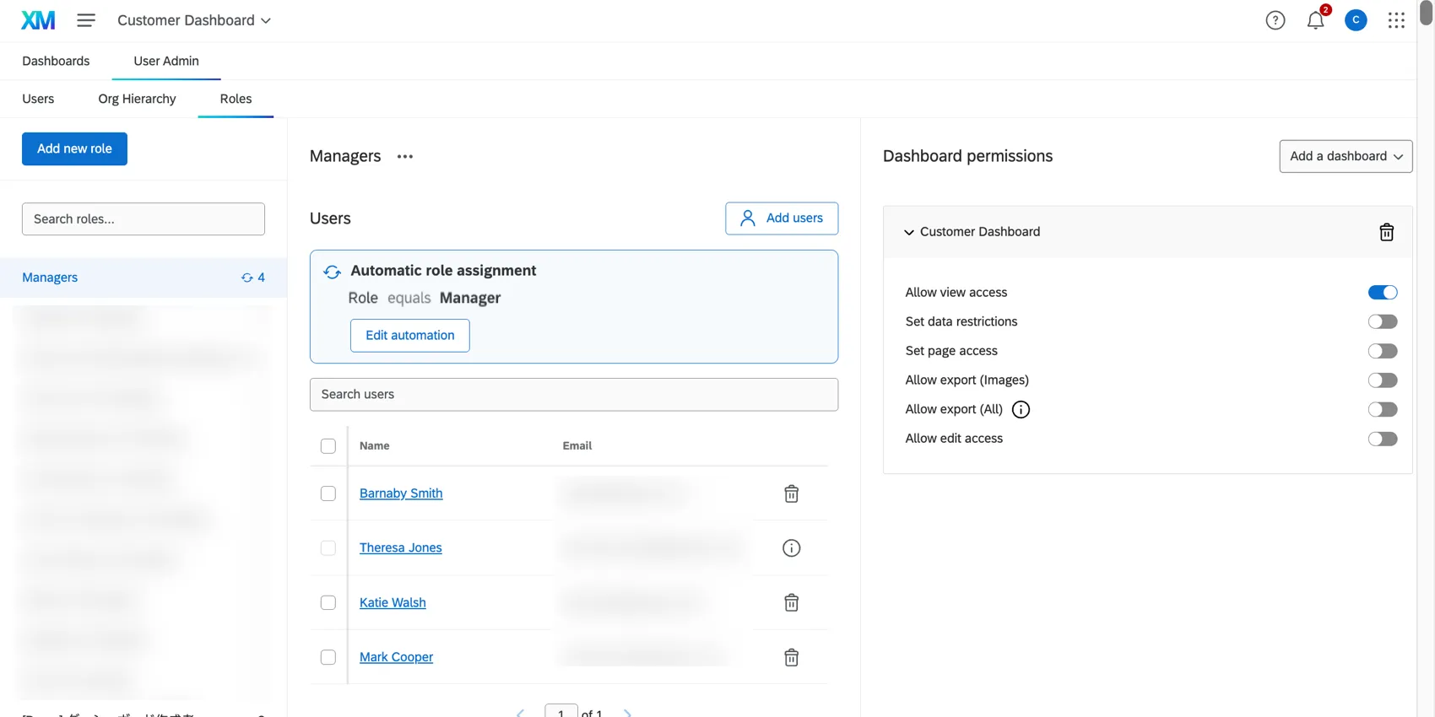The width and height of the screenshot is (1435, 717).
Task: Check Katie Walsh's checkbox
Action: click(x=328, y=602)
